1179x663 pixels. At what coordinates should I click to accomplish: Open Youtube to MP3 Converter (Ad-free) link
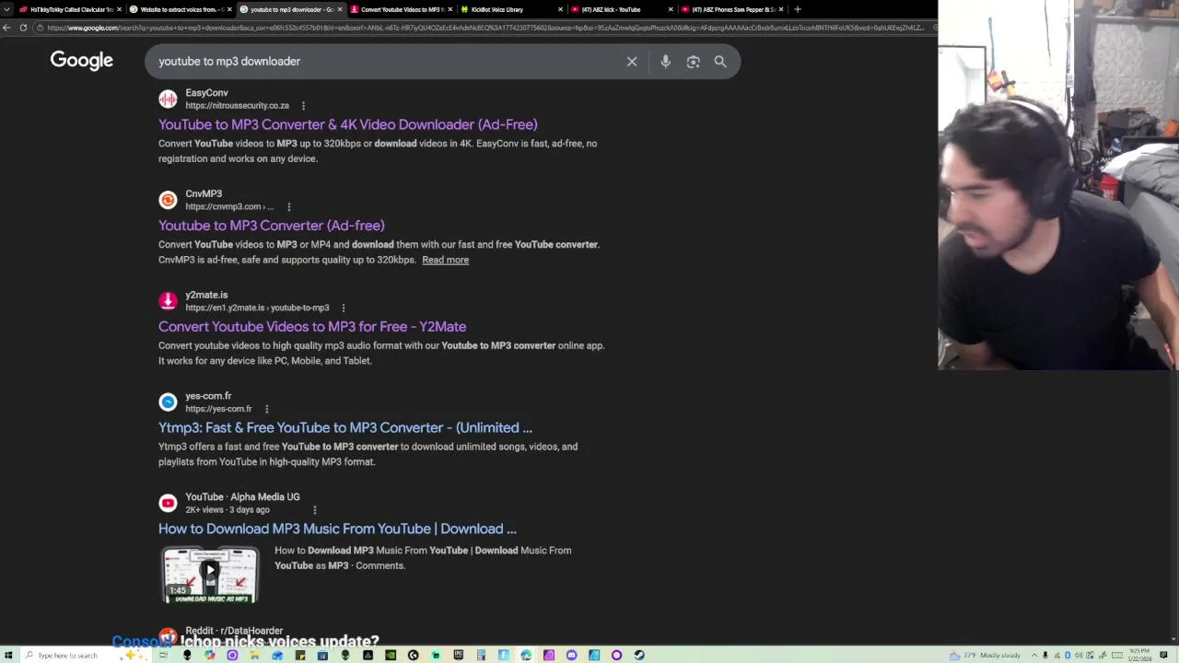click(271, 226)
